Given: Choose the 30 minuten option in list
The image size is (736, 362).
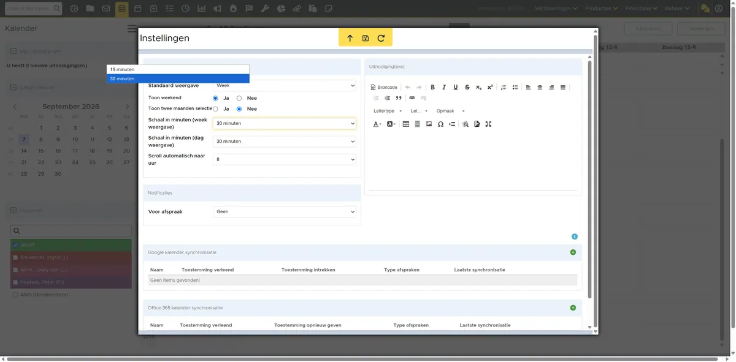Looking at the screenshot, I should tap(178, 78).
